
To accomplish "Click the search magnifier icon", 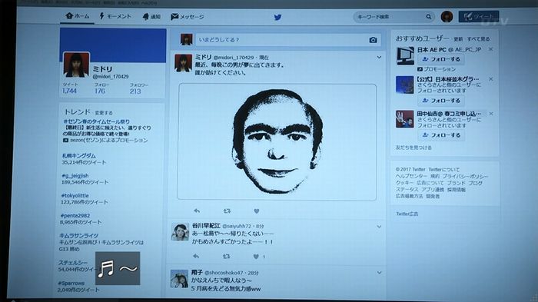I will pyautogui.click(x=429, y=16).
